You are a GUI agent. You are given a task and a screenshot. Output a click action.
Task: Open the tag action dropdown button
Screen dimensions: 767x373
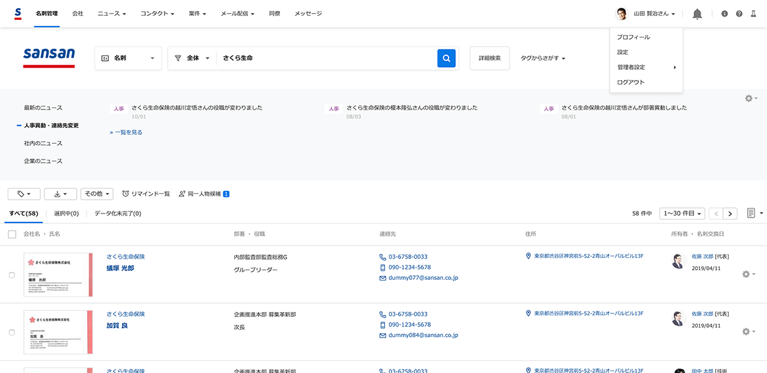[24, 194]
